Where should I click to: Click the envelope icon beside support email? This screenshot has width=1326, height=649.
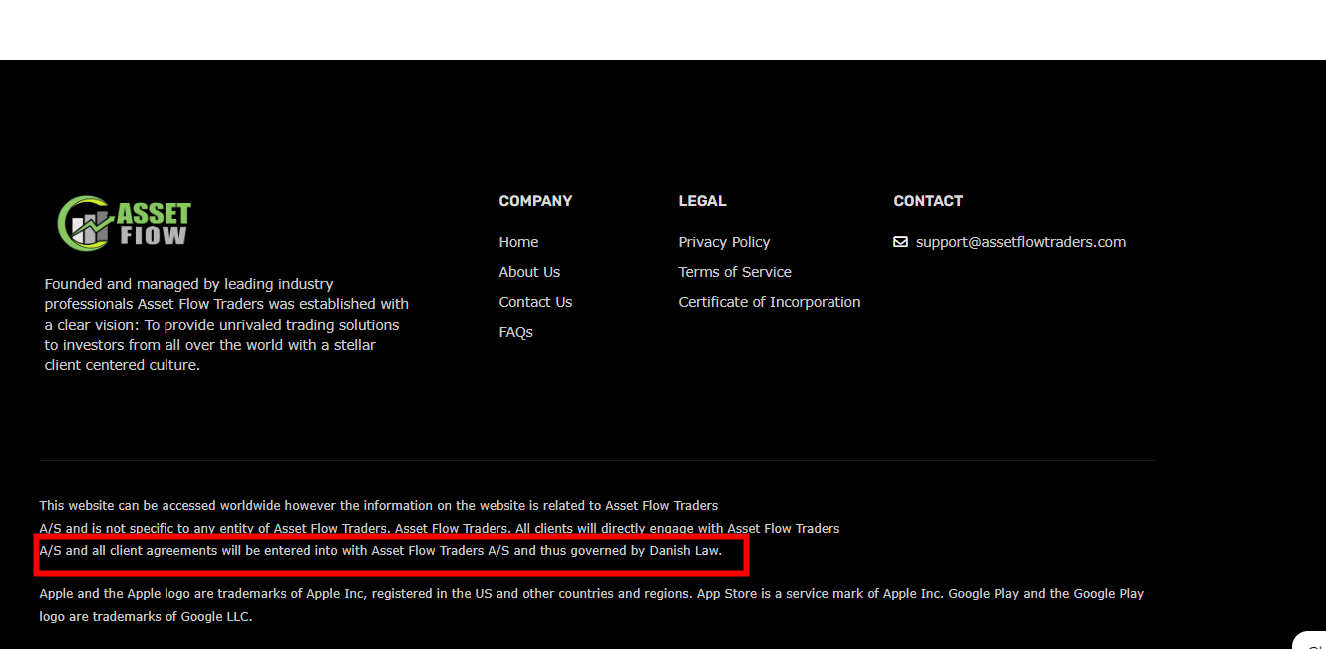(x=900, y=242)
